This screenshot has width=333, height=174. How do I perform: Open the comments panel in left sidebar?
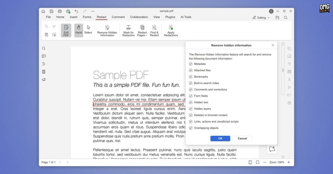pos(44,56)
